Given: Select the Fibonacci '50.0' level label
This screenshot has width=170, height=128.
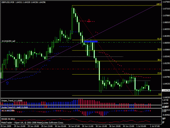Looking at the screenshot, I should [159, 49].
